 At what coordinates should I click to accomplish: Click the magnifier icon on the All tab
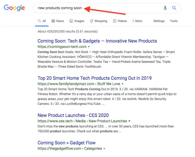click(x=39, y=21)
